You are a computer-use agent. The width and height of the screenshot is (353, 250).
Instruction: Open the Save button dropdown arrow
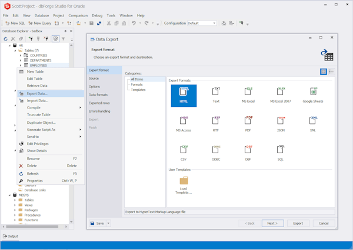coord(108,223)
